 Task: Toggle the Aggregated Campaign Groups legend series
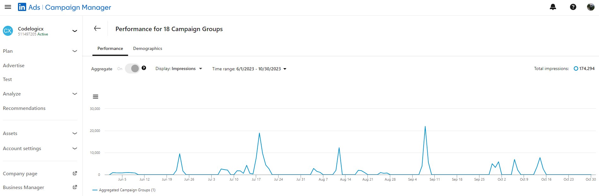click(124, 190)
